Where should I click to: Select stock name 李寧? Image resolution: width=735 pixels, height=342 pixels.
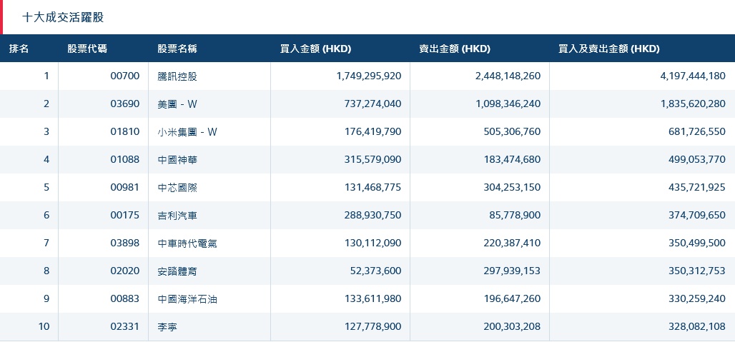[167, 326]
